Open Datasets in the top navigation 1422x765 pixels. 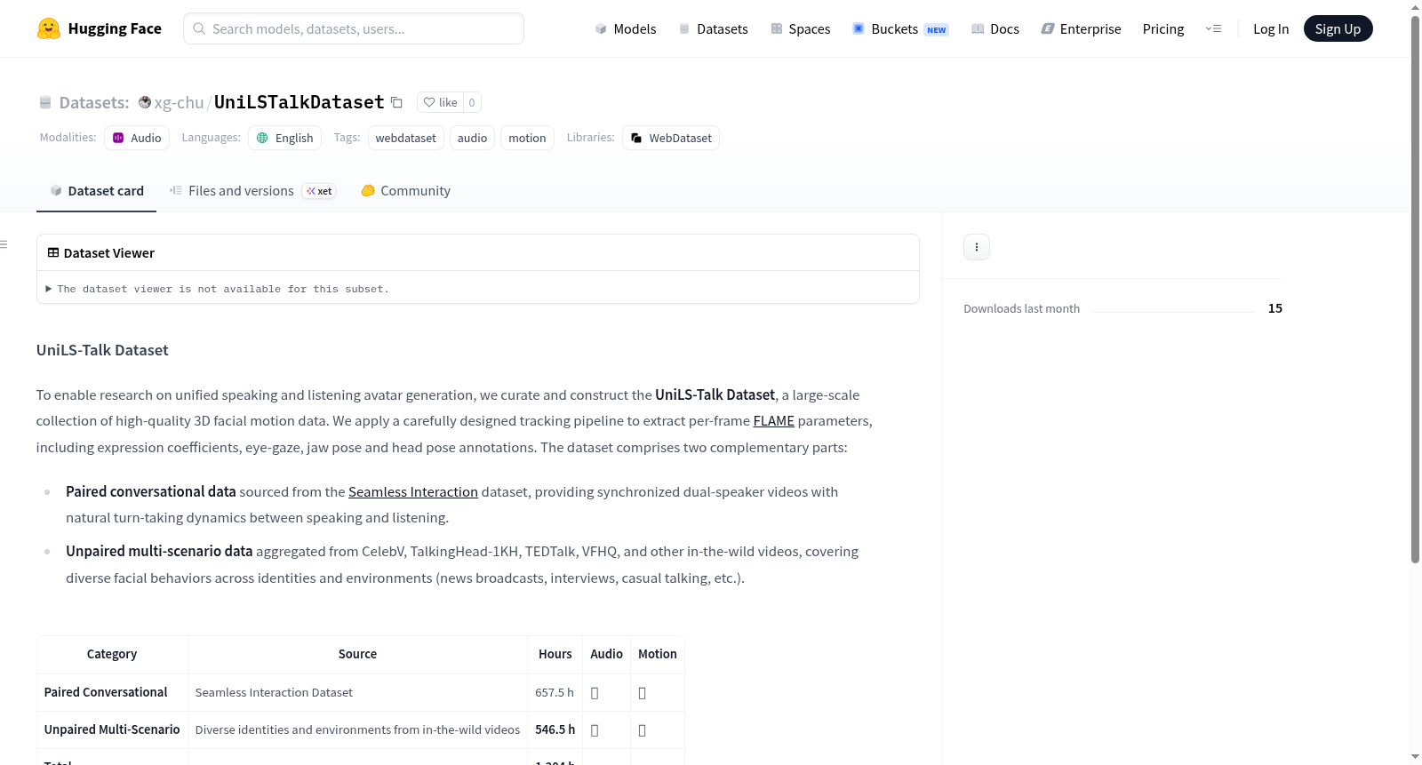click(x=713, y=28)
